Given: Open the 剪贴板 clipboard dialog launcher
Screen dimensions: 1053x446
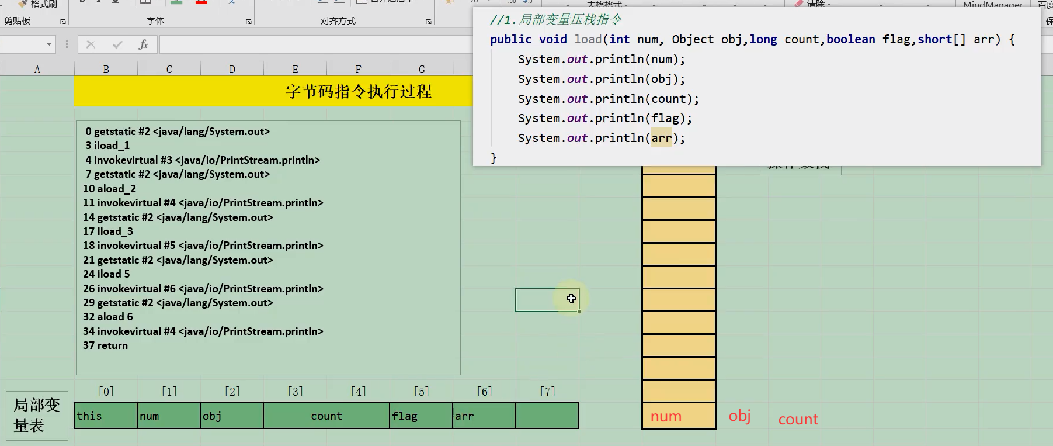Looking at the screenshot, I should 63,22.
